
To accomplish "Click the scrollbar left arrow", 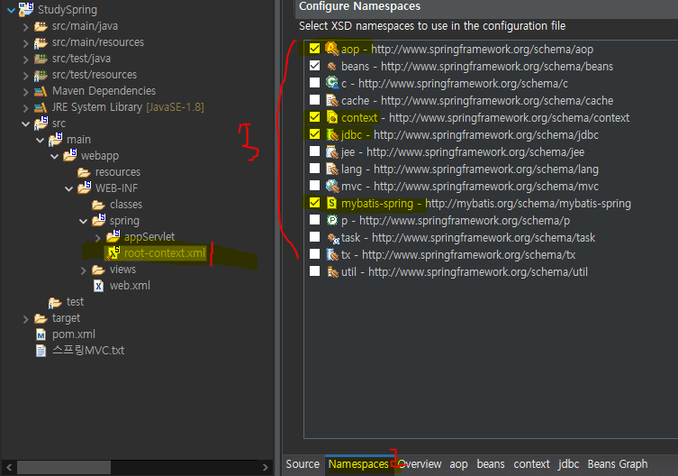I will (9, 467).
